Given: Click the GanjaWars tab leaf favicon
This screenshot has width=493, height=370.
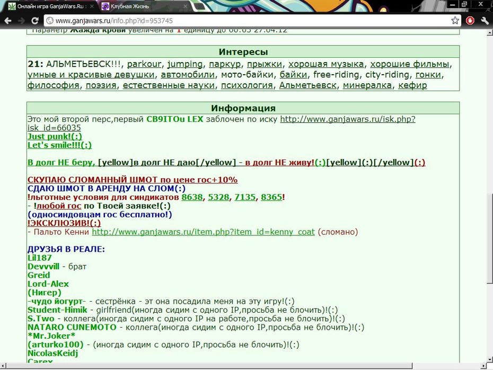Looking at the screenshot, I should click(12, 6).
